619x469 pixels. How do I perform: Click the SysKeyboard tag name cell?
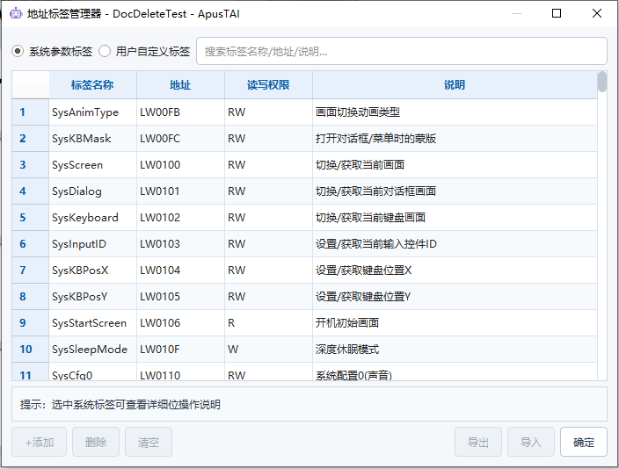click(x=93, y=217)
